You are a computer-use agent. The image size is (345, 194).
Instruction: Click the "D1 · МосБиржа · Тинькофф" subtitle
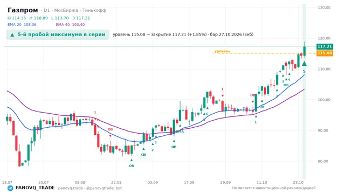coord(75,10)
